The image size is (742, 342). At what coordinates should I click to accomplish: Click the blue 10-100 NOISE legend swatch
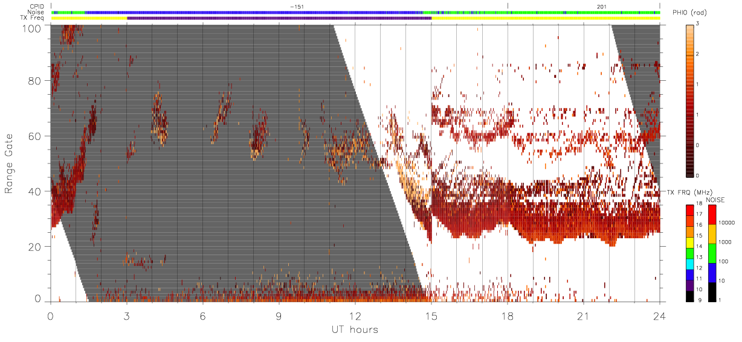(x=712, y=273)
